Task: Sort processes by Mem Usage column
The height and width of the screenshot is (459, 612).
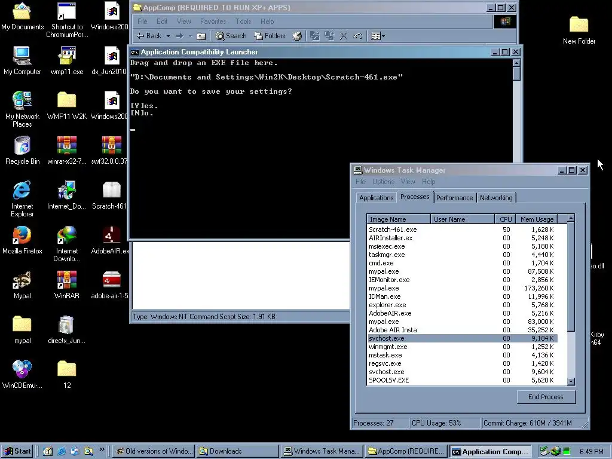Action: (537, 219)
